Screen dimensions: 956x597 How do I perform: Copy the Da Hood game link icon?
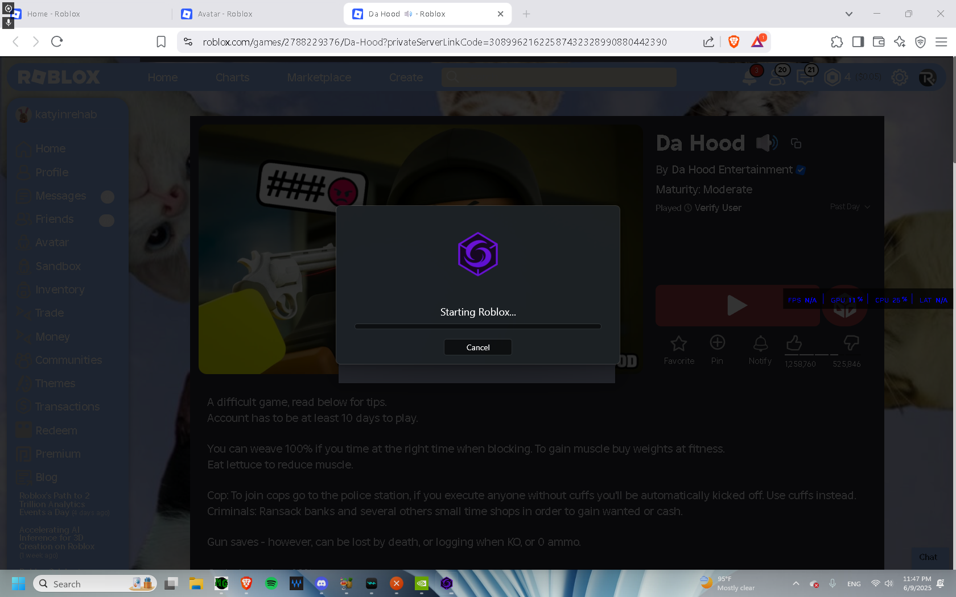[796, 143]
